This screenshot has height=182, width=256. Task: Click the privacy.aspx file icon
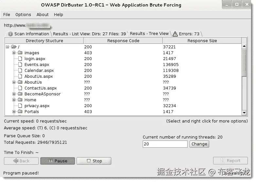20,106
